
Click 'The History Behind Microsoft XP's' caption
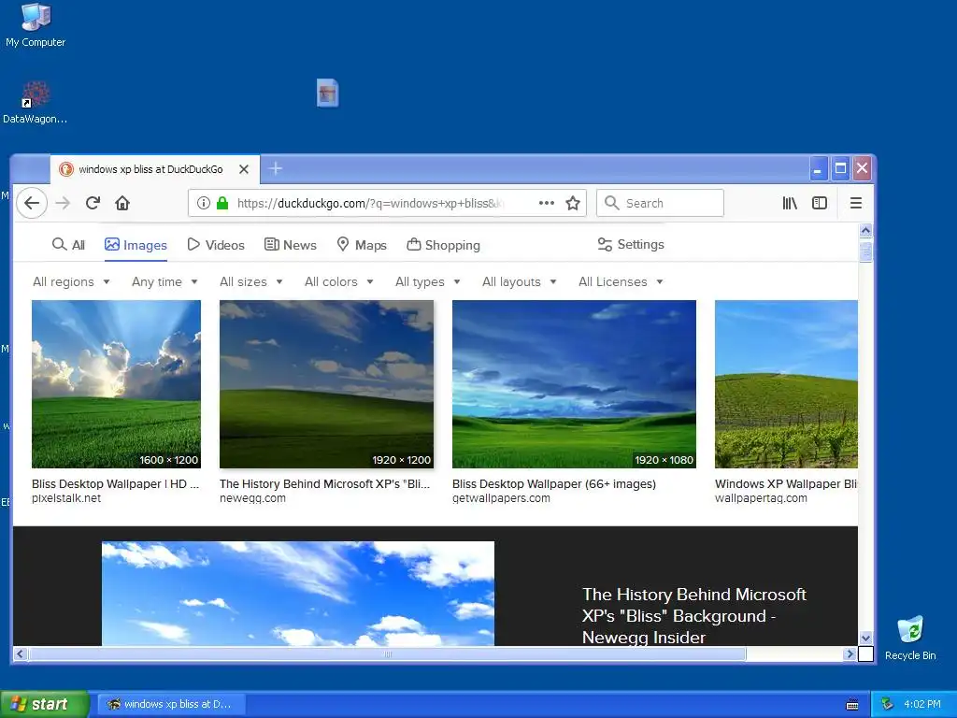click(x=324, y=483)
